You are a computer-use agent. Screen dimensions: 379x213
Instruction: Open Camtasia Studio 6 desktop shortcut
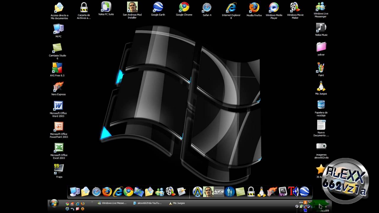click(x=57, y=51)
